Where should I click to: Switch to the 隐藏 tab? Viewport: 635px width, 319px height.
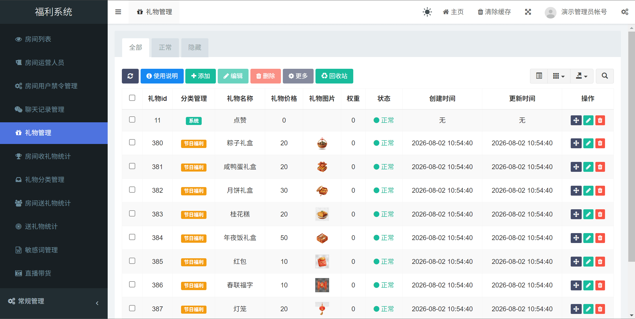(195, 48)
